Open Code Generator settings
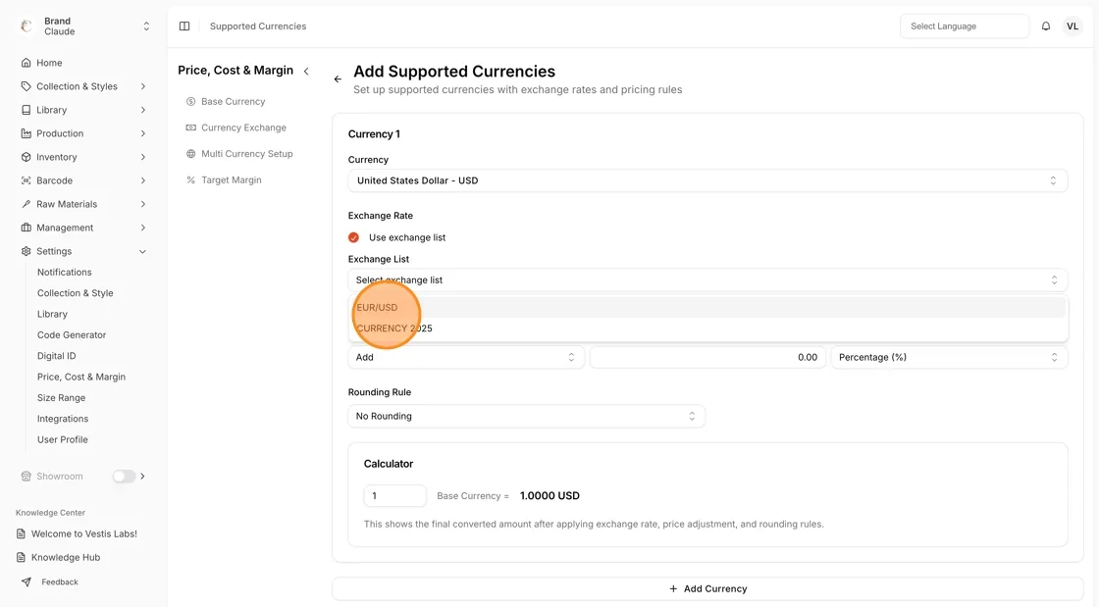Screen dimensions: 1099x607 click(x=72, y=335)
